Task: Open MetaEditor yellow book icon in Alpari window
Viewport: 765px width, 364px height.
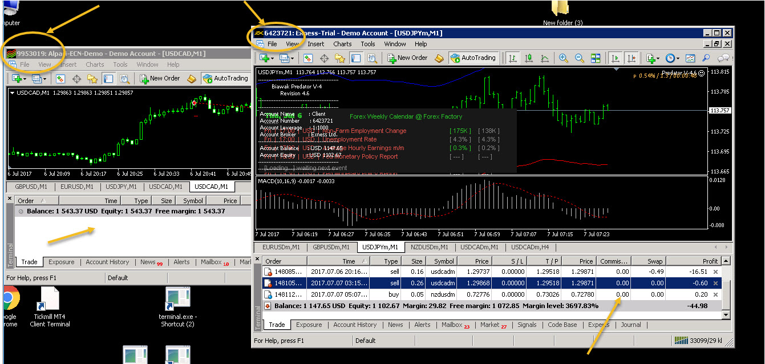Action: 192,78
